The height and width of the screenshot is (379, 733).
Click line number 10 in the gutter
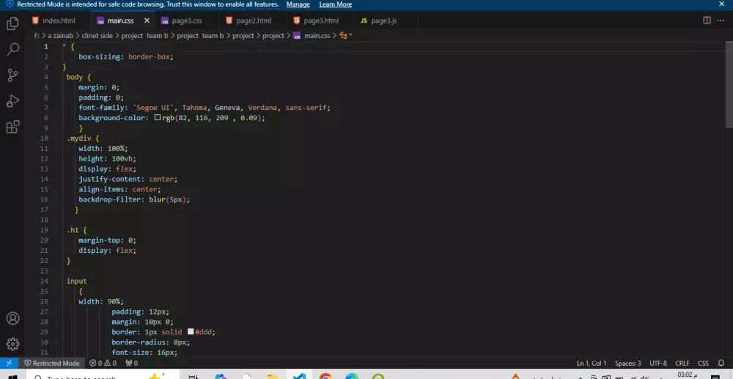click(x=44, y=139)
